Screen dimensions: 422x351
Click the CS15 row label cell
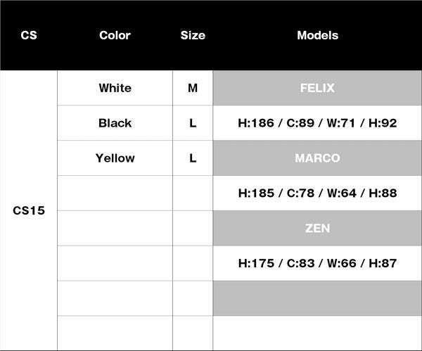click(29, 210)
